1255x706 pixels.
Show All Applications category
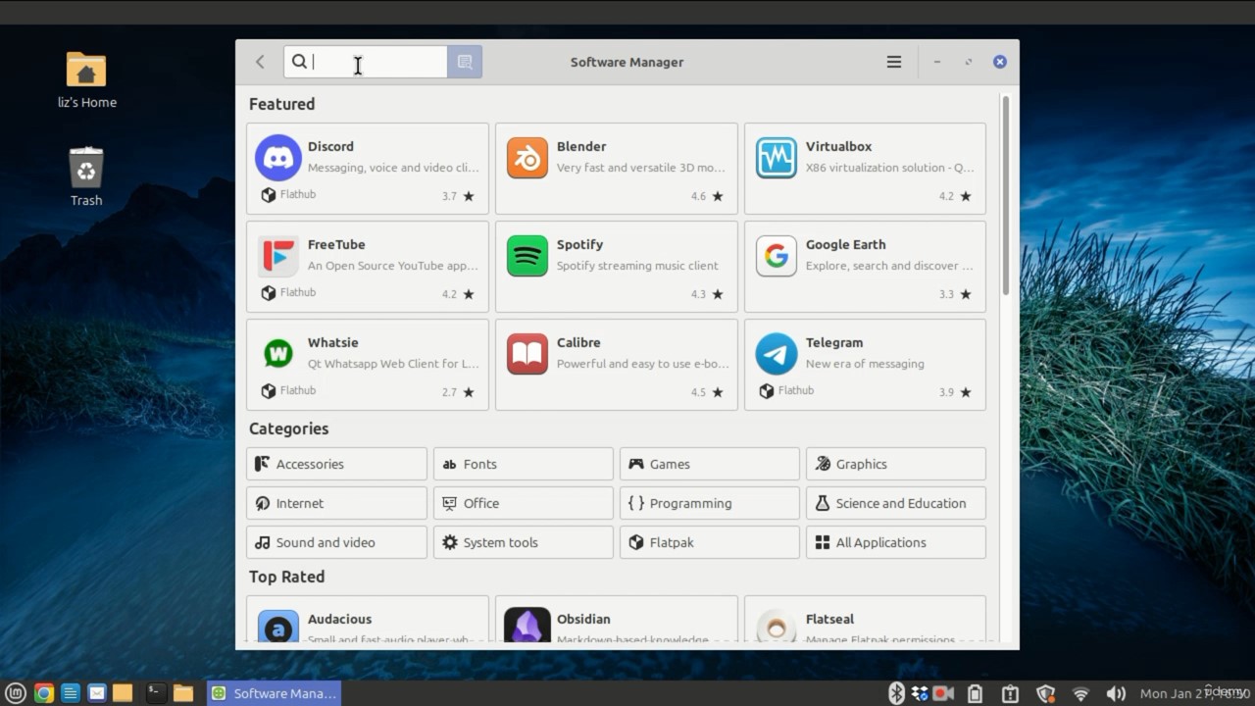tap(896, 542)
